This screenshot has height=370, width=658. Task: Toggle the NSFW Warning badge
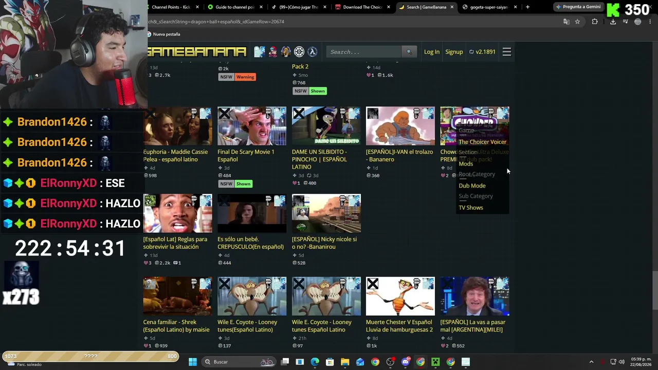coord(237,77)
